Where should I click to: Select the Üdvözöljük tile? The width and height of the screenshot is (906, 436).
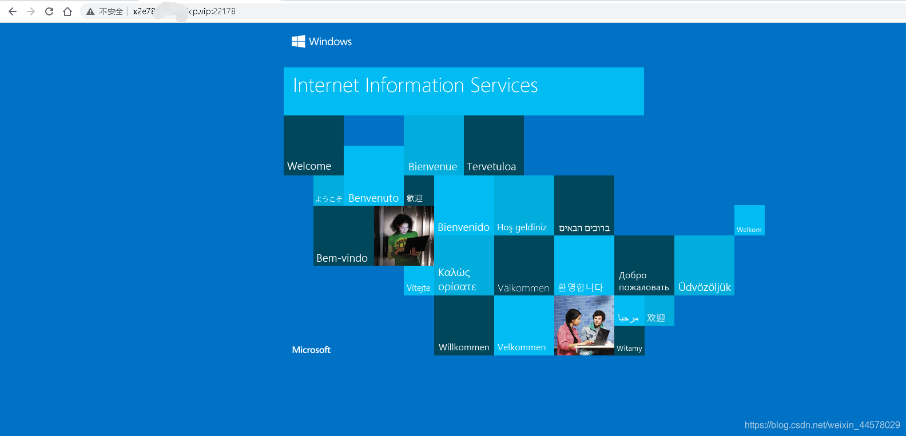tap(704, 265)
